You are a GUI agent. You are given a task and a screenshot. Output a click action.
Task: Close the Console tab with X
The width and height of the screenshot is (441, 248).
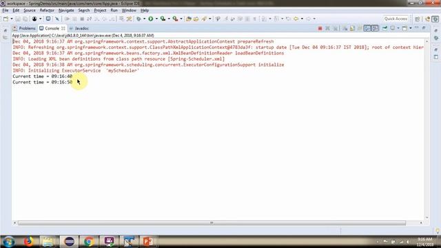tap(63, 28)
